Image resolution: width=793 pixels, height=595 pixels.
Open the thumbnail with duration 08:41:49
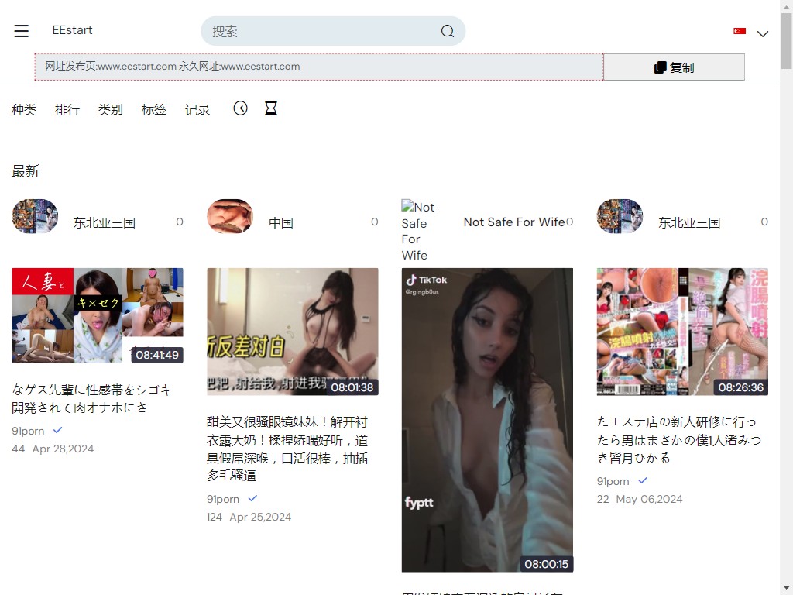coord(98,316)
